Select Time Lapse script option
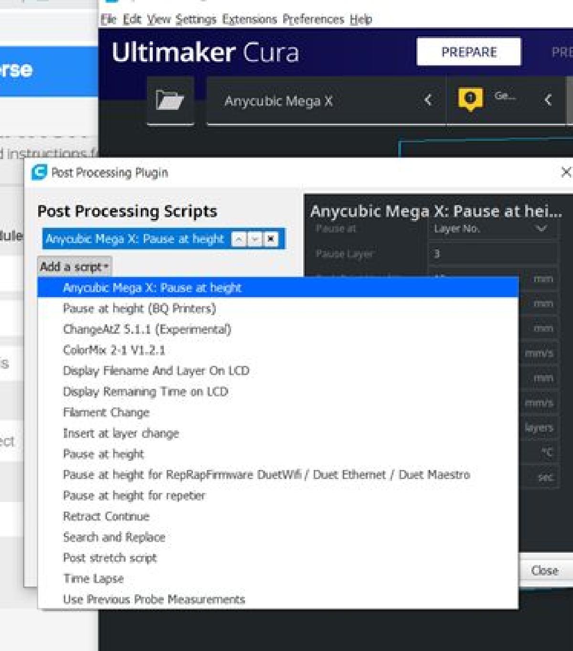573x651 pixels. 93,578
